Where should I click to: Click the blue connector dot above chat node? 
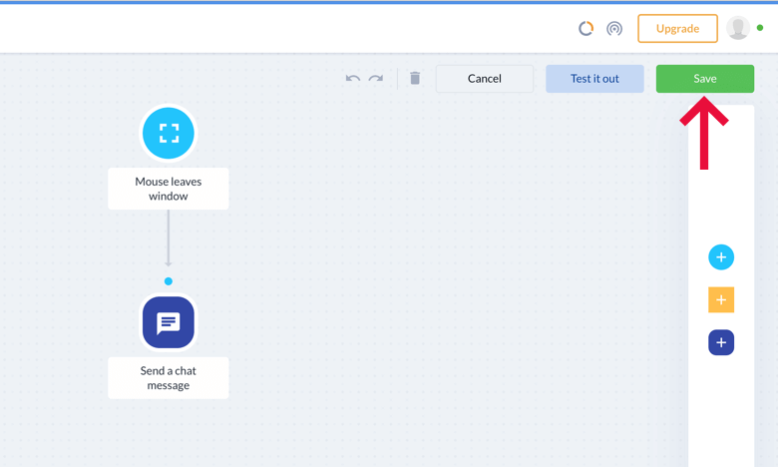tap(169, 281)
